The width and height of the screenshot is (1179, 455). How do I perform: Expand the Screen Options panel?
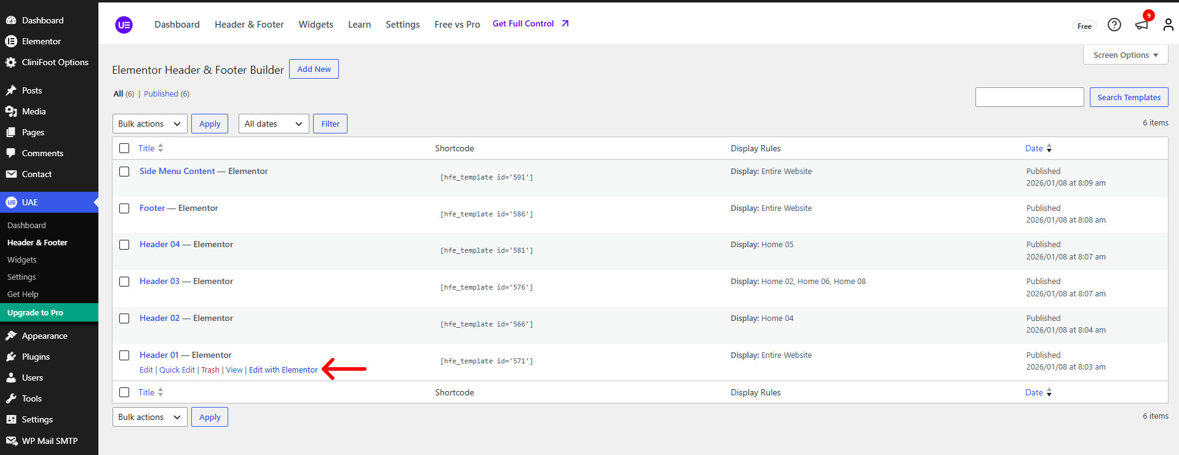[1125, 55]
